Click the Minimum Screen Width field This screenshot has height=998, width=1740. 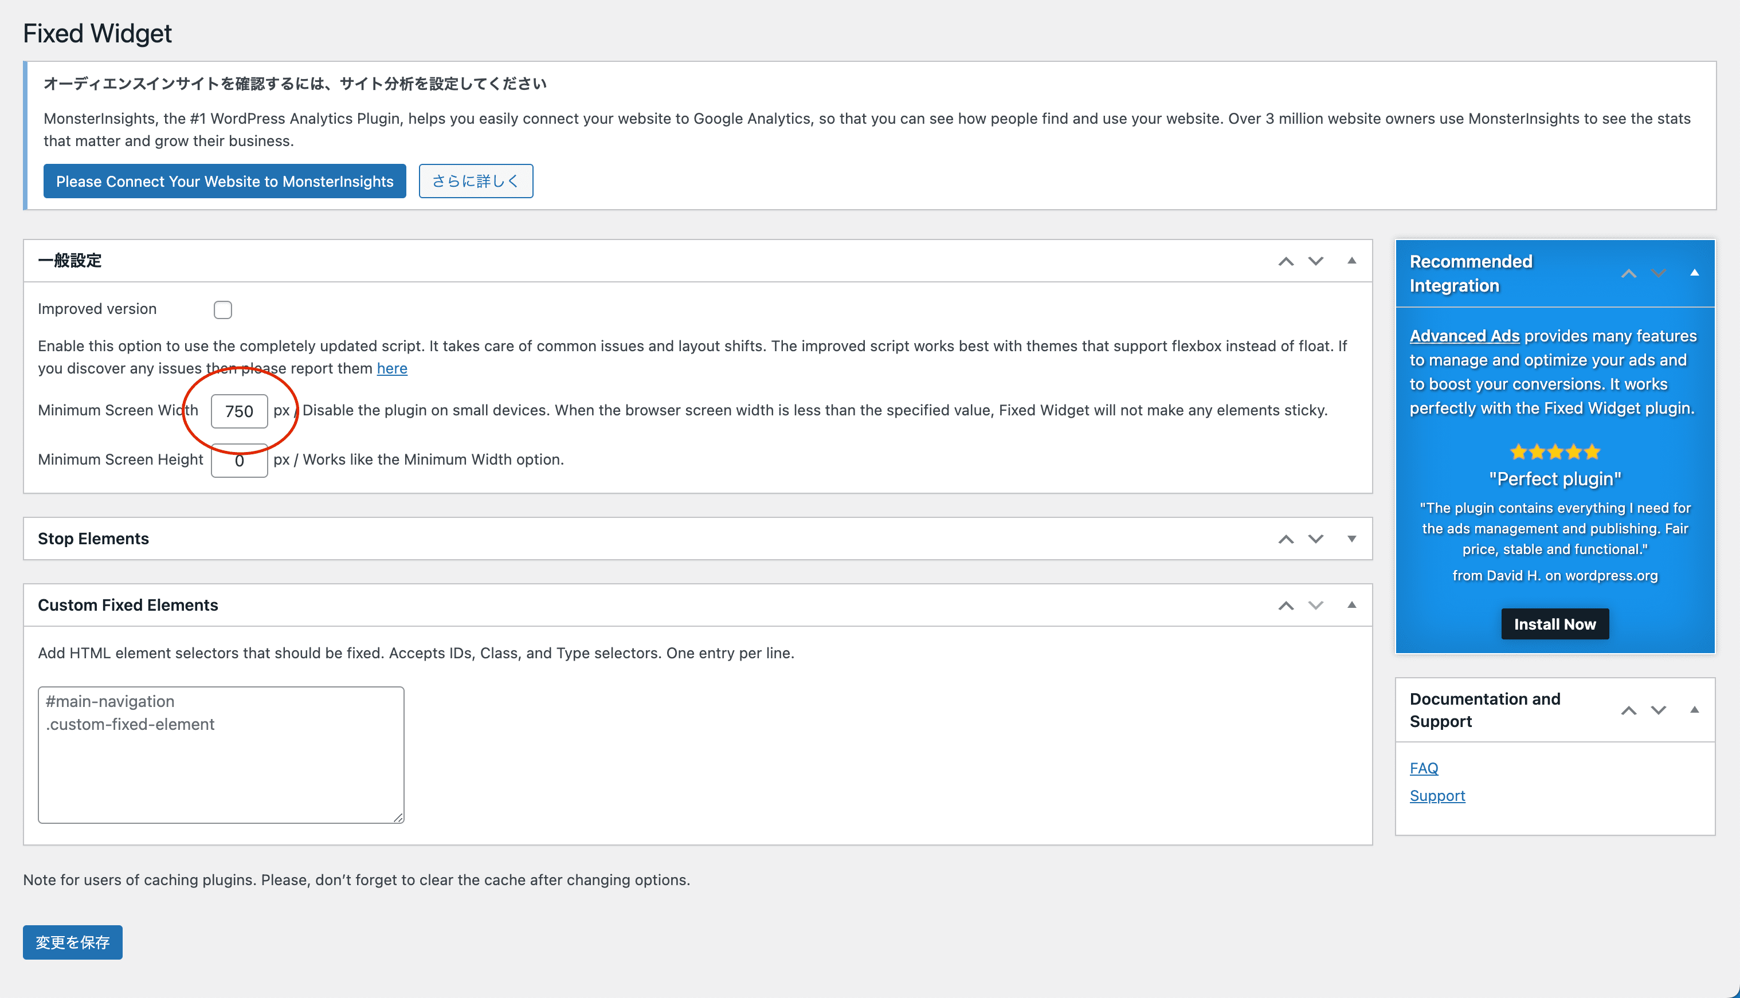point(239,411)
